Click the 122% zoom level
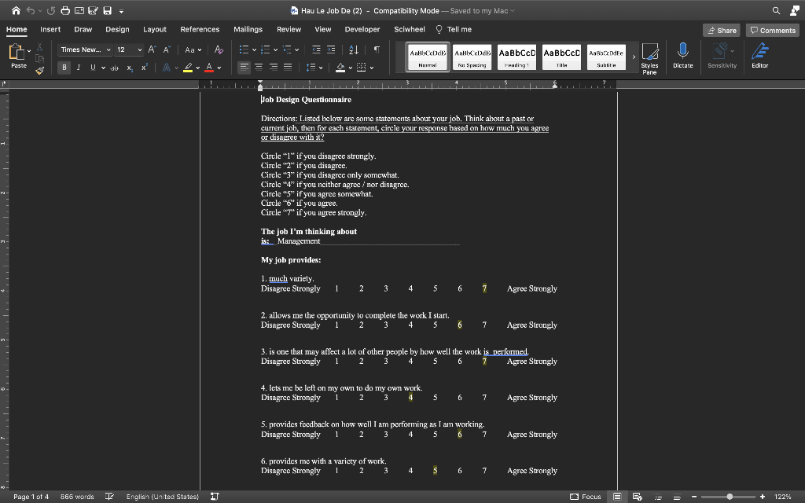805x503 pixels. (782, 497)
